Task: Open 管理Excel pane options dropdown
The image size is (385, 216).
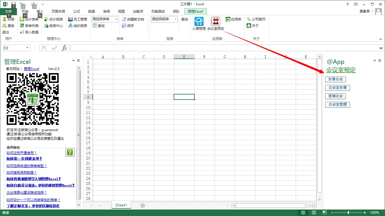Action: point(74,60)
